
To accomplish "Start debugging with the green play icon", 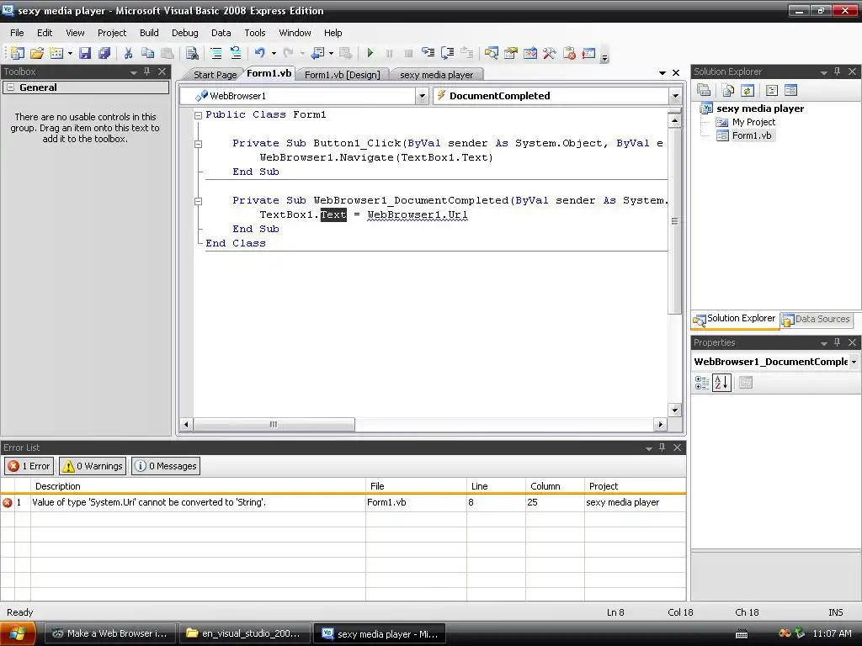I will point(370,53).
